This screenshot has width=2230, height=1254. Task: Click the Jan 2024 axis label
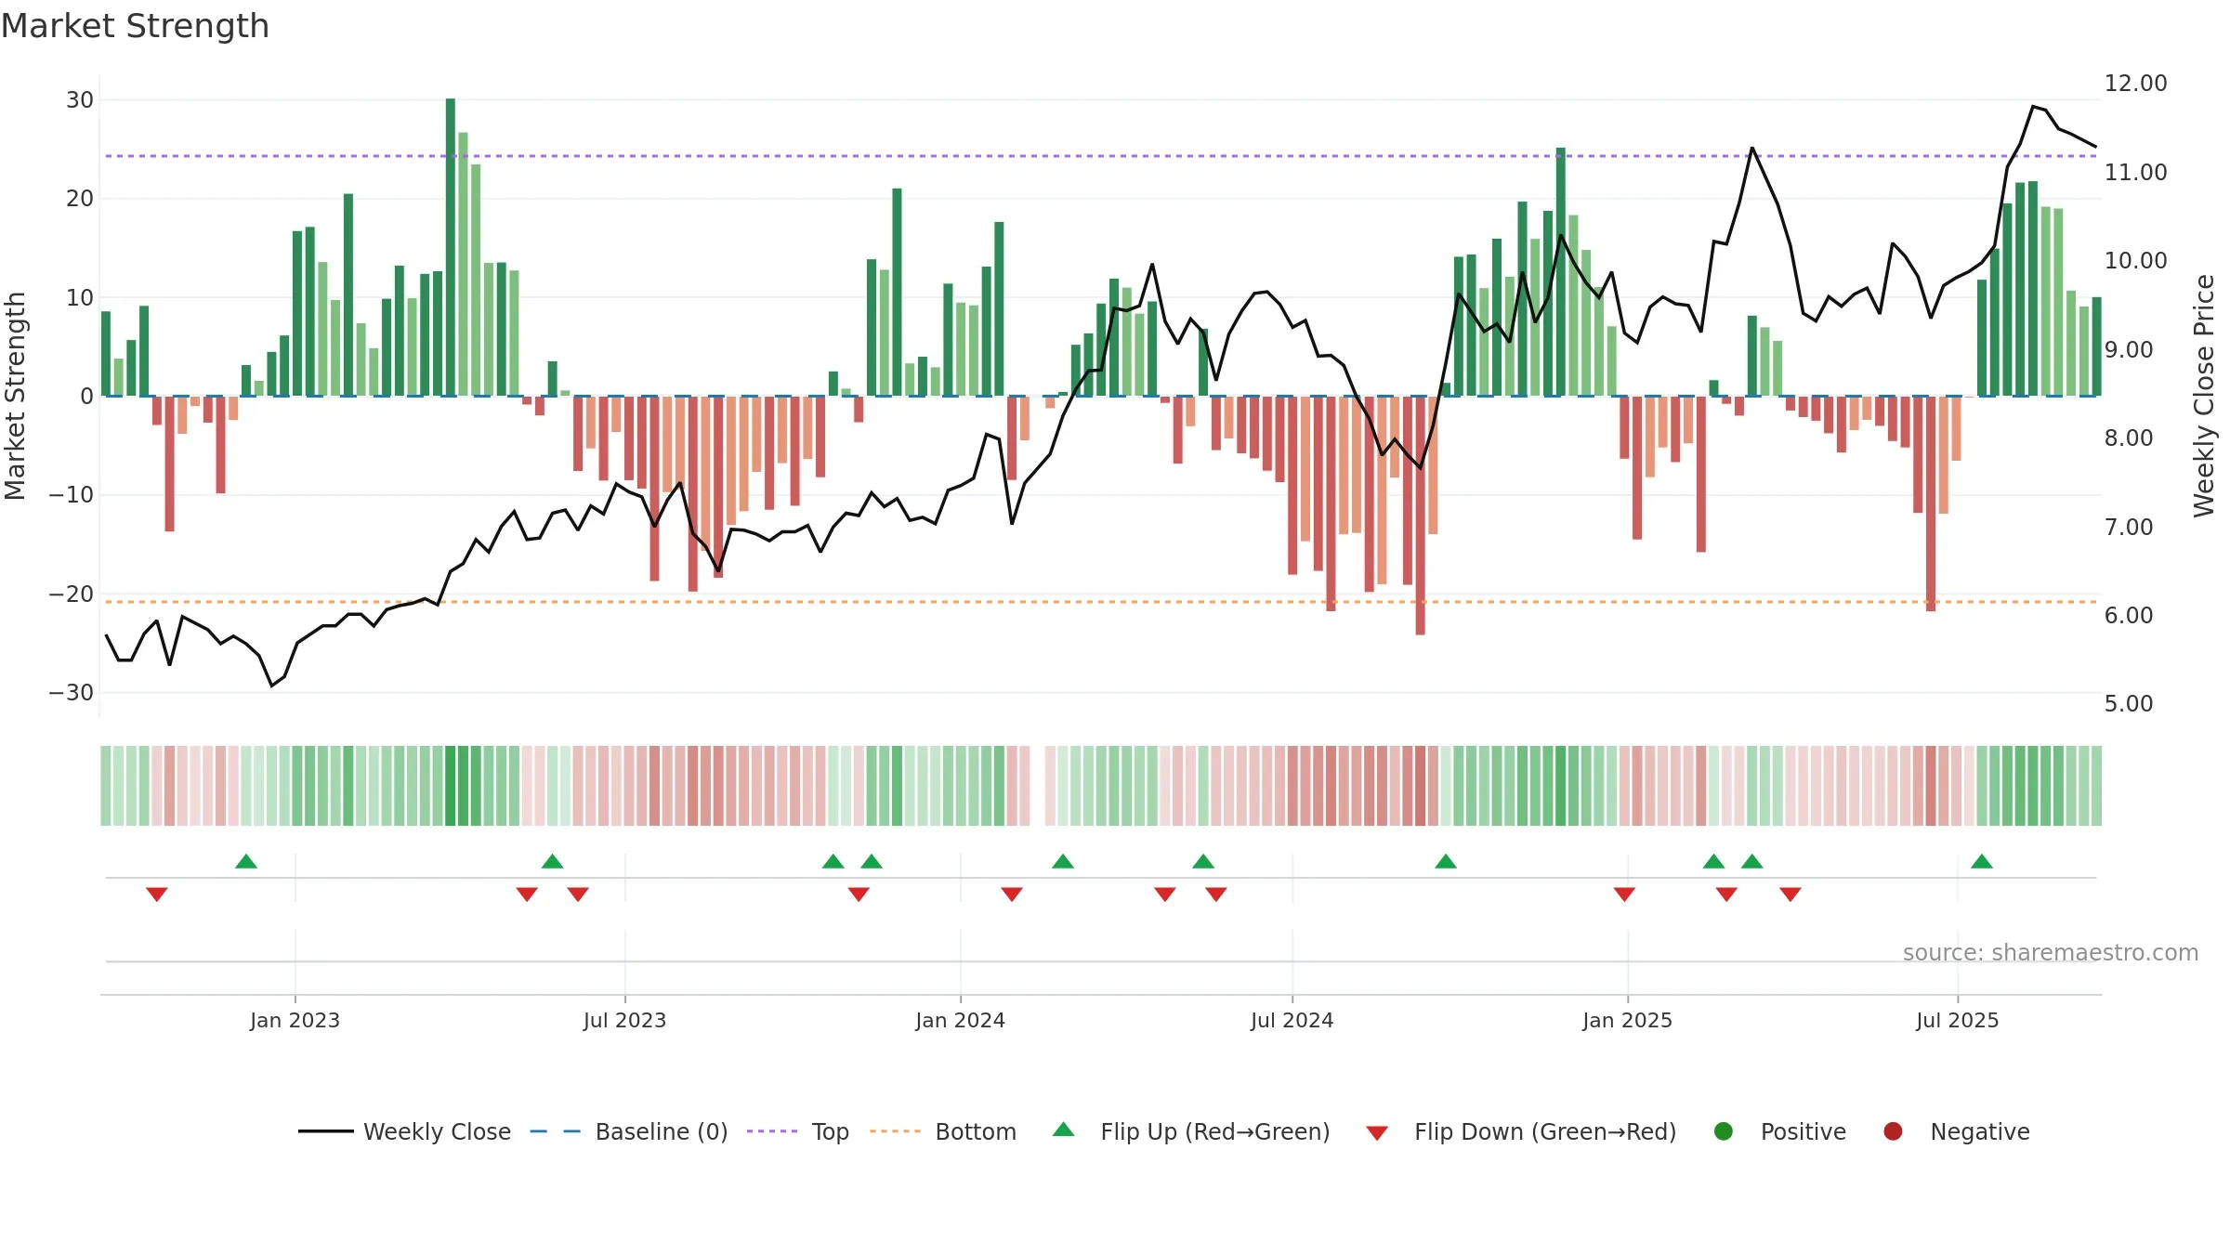coord(960,1021)
